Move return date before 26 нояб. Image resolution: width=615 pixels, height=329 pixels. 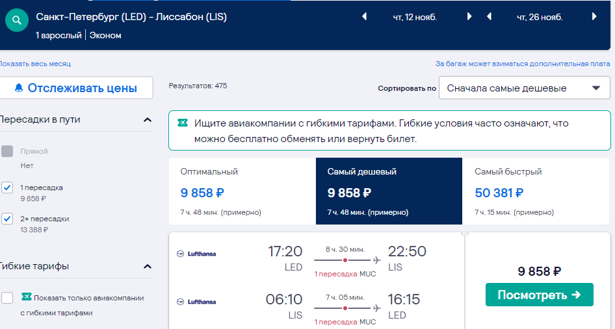click(489, 16)
